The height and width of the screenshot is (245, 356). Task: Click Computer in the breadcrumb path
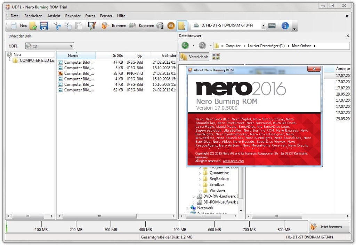pos(233,46)
